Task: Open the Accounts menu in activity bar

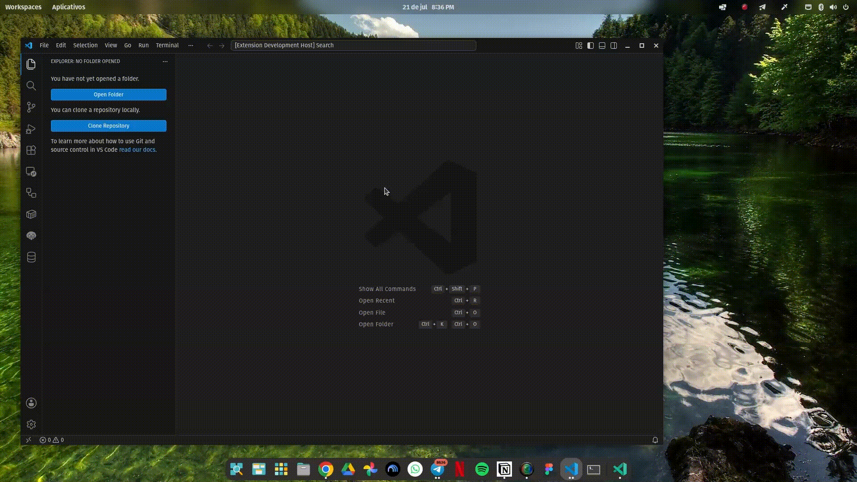Action: 31,403
